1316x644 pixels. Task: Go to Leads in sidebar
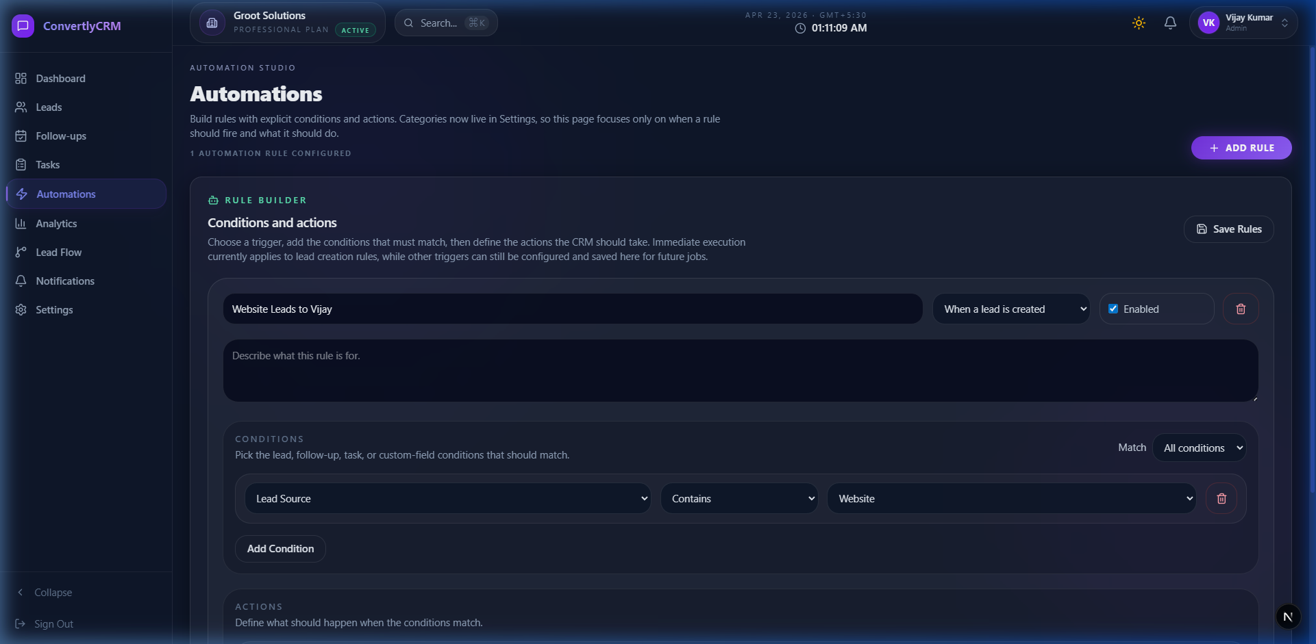pyautogui.click(x=49, y=107)
